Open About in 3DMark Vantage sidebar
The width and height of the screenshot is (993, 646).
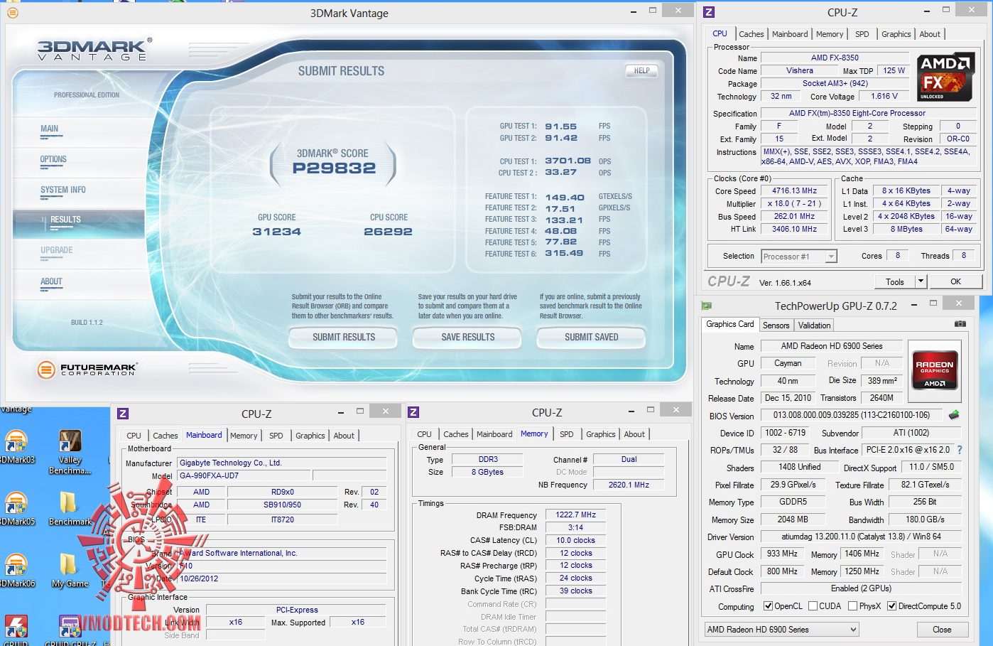(51, 282)
